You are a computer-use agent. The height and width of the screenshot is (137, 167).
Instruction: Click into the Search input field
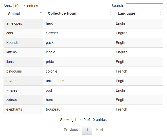144,6
